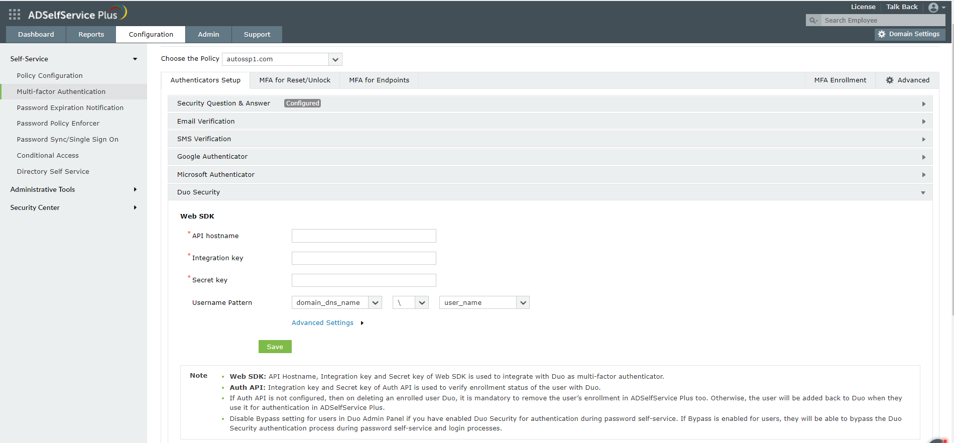Image resolution: width=954 pixels, height=443 pixels.
Task: Switch to MFA for Endpoints tab
Action: pos(379,80)
